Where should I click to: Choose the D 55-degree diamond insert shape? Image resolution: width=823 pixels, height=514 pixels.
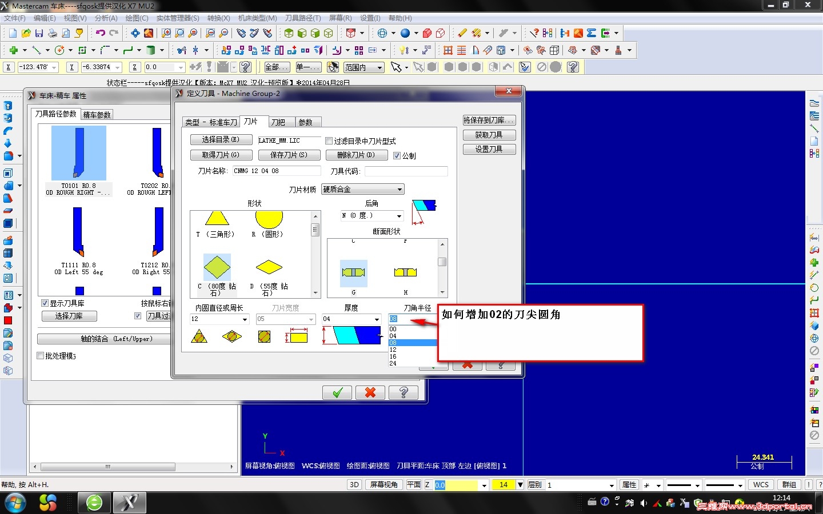269,276
